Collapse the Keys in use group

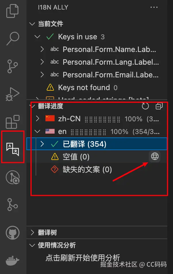[37, 37]
